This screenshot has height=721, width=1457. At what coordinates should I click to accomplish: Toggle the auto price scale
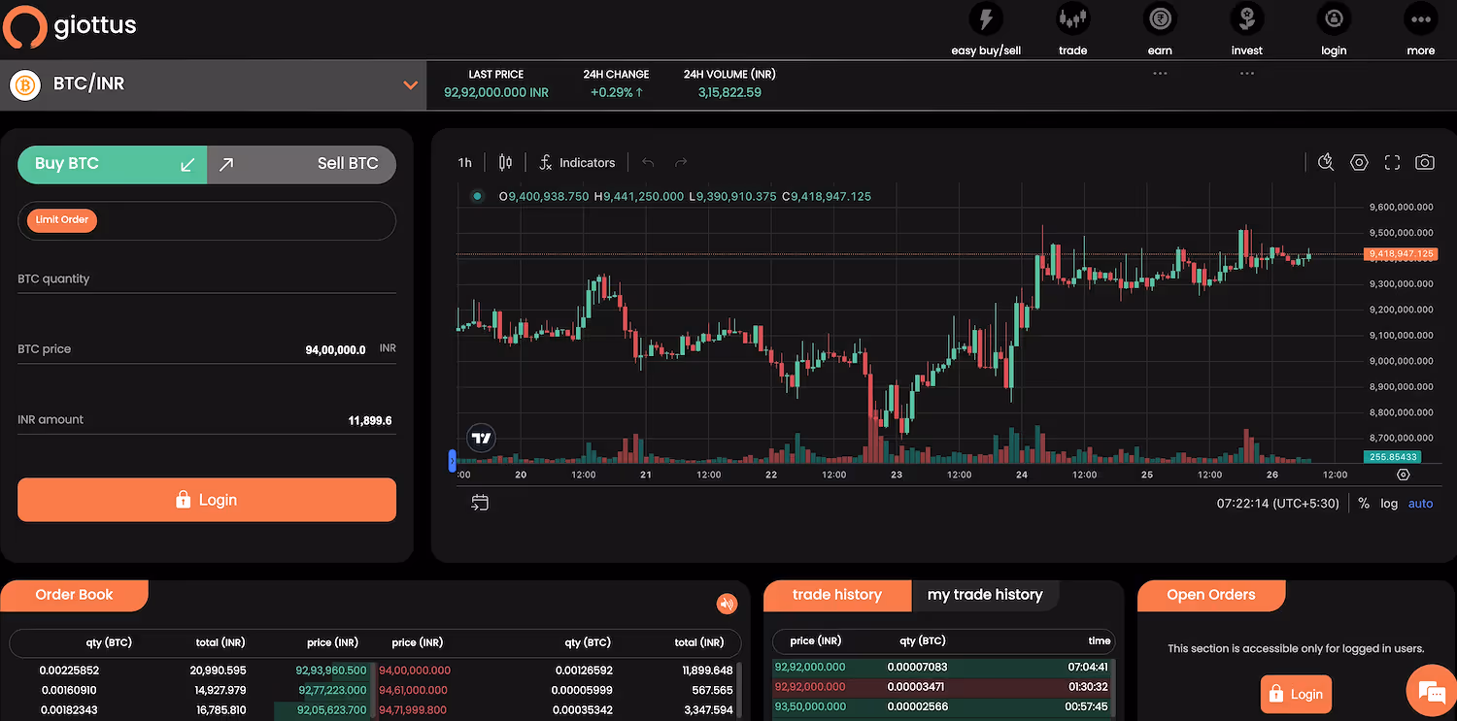pos(1421,504)
